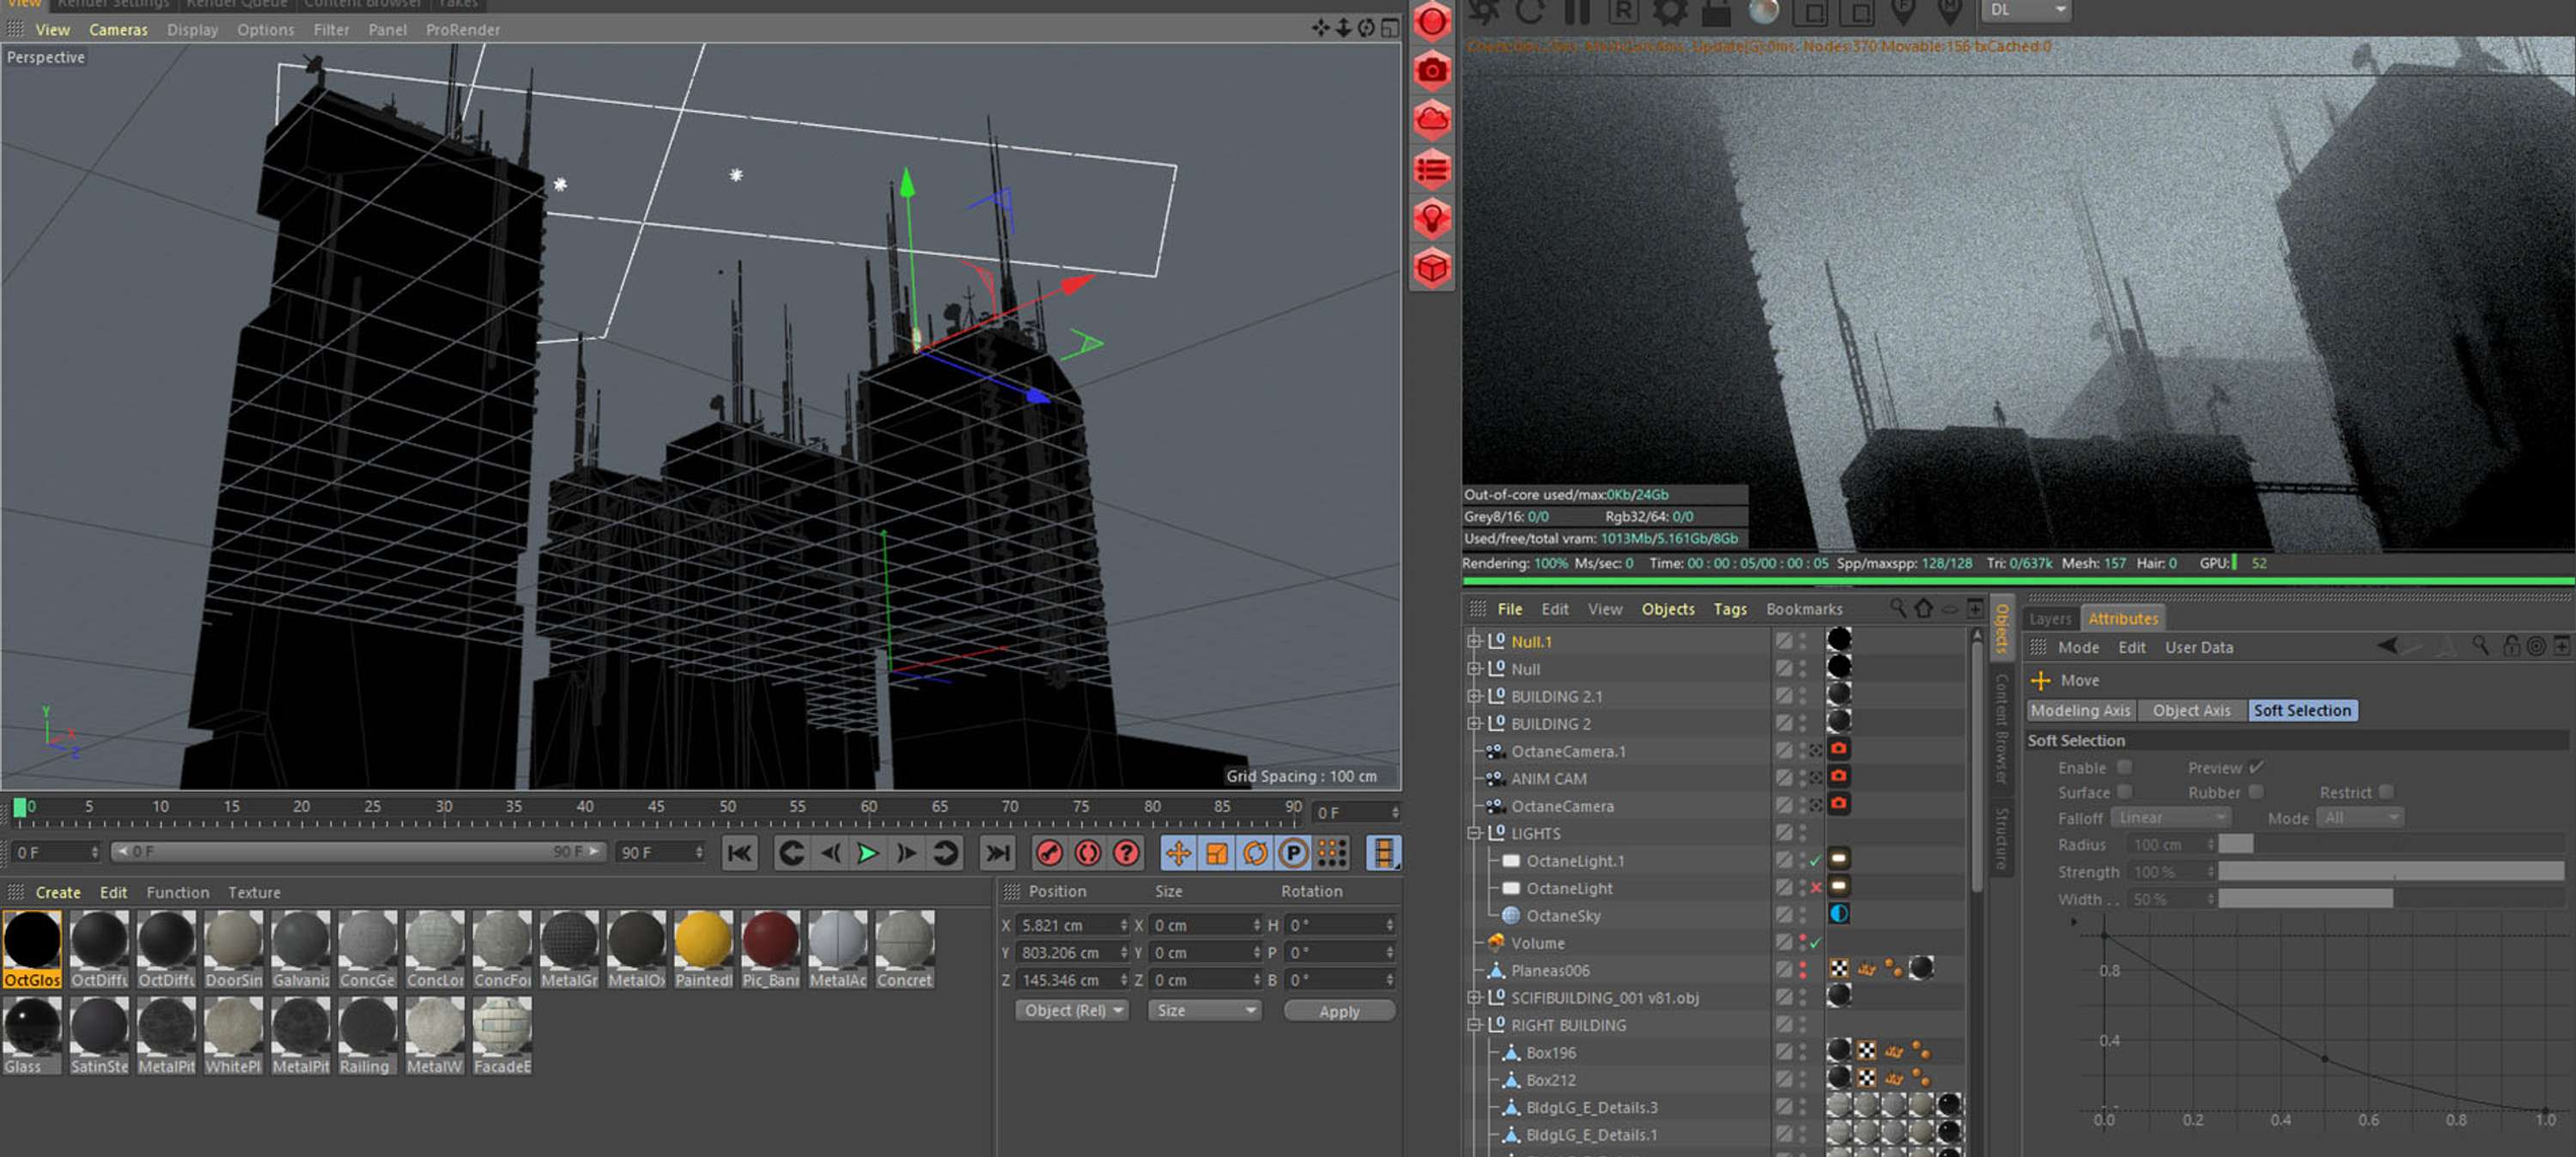2576x1157 pixels.
Task: Select the OctaneSky object
Action: pyautogui.click(x=1563, y=915)
